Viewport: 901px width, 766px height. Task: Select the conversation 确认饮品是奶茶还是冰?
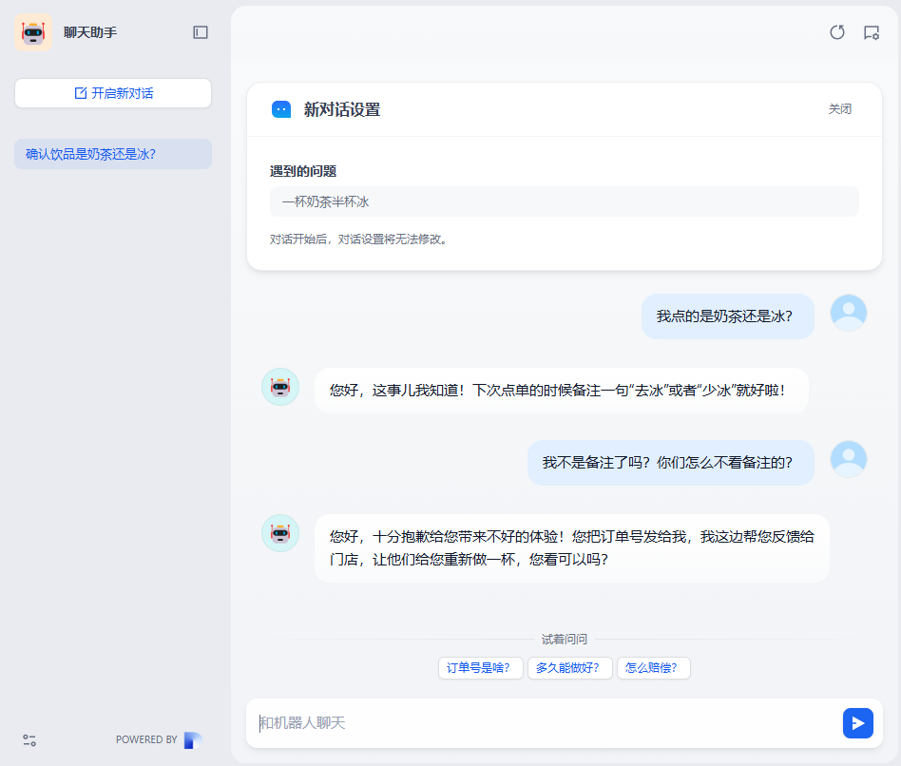click(x=112, y=153)
